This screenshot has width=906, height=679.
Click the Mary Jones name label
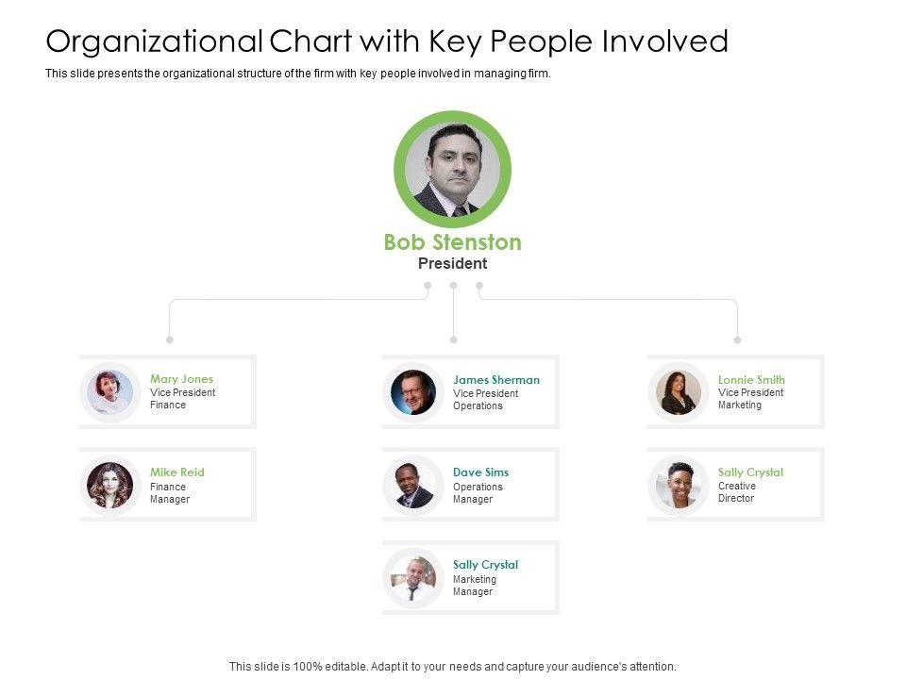click(181, 379)
